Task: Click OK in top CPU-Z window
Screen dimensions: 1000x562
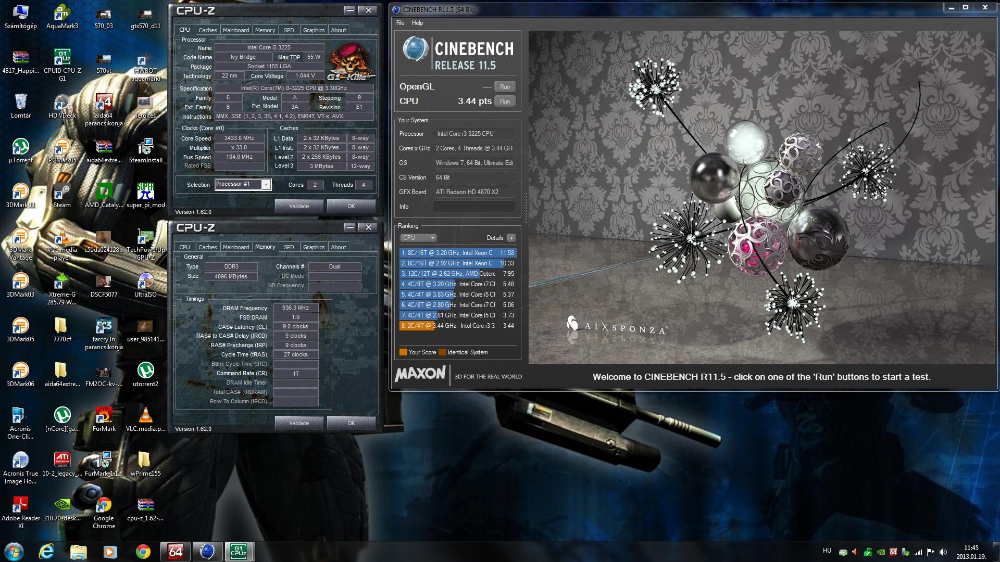Action: tap(351, 206)
